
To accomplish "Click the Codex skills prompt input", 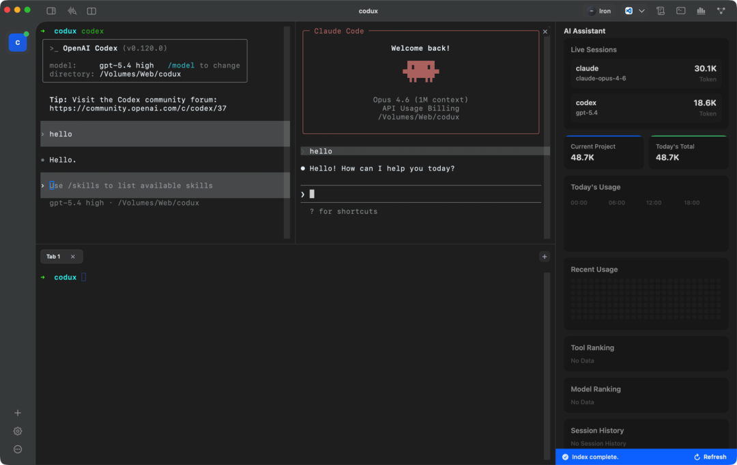I will coord(165,185).
